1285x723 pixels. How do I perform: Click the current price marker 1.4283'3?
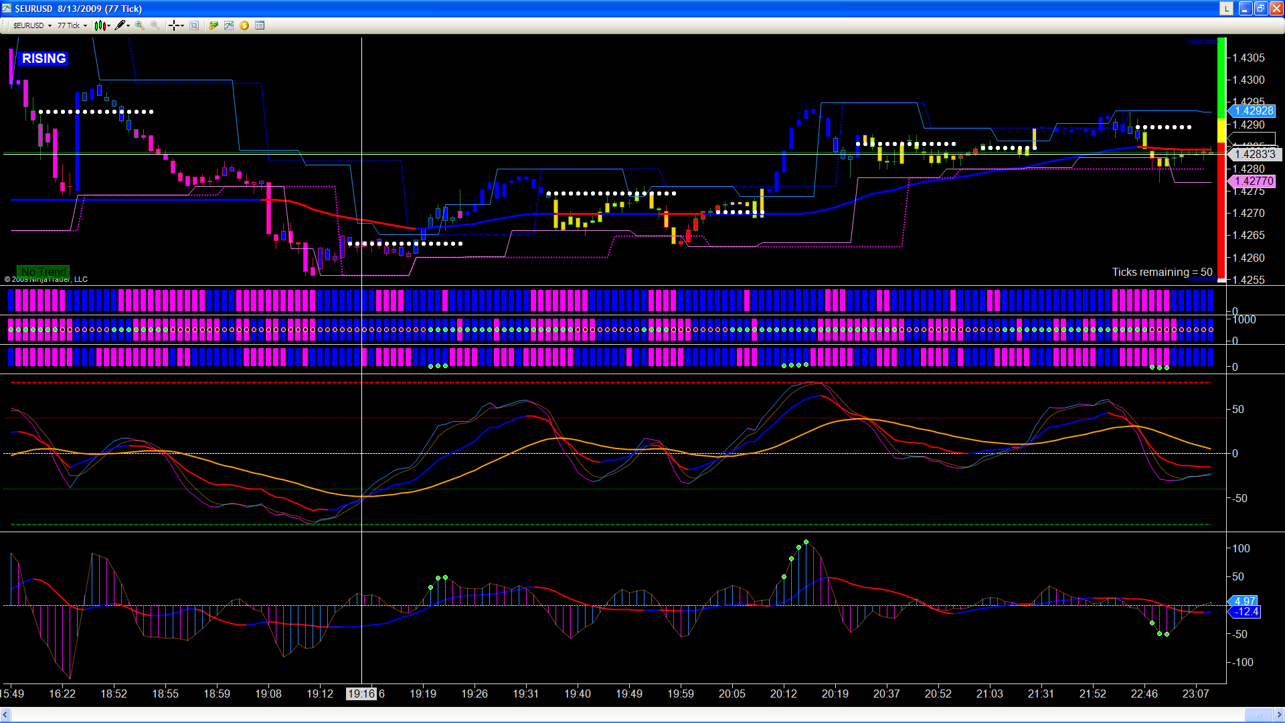pos(1254,154)
